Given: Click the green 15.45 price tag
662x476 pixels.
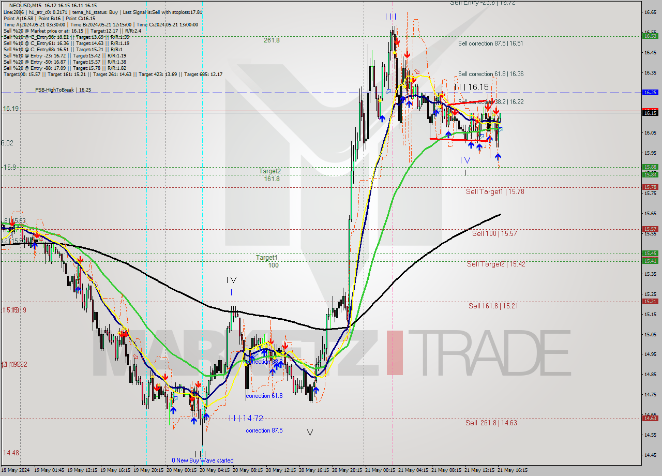Looking at the screenshot, I should pos(650,253).
